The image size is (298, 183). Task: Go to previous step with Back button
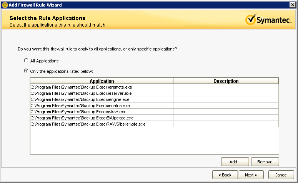click(225, 175)
